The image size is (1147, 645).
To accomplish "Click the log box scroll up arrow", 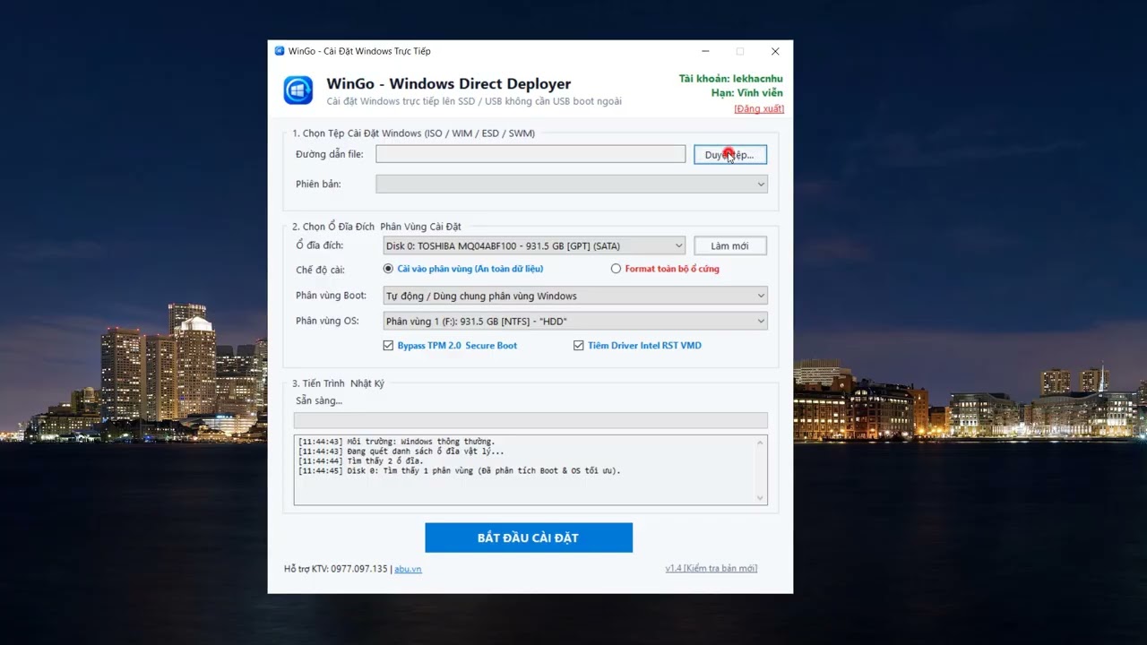I will point(761,442).
